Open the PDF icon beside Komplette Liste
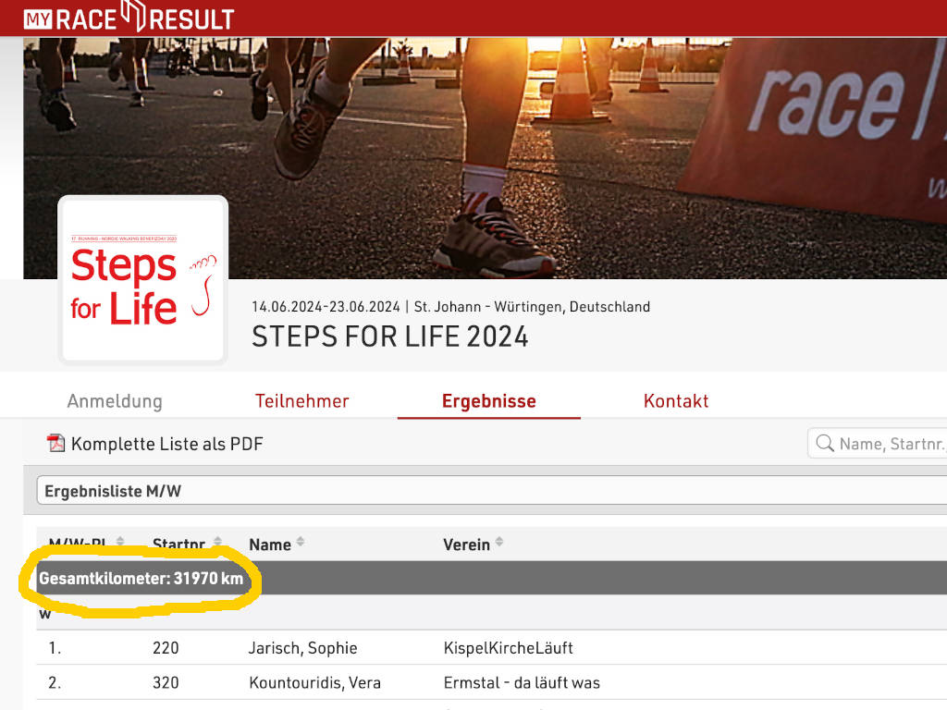947x710 pixels. click(55, 443)
